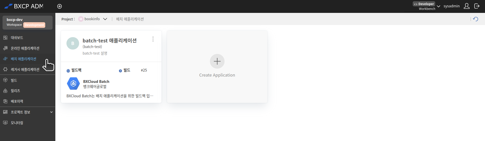Click the BXCP ADM logo
The width and height of the screenshot is (485, 141).
24,6
